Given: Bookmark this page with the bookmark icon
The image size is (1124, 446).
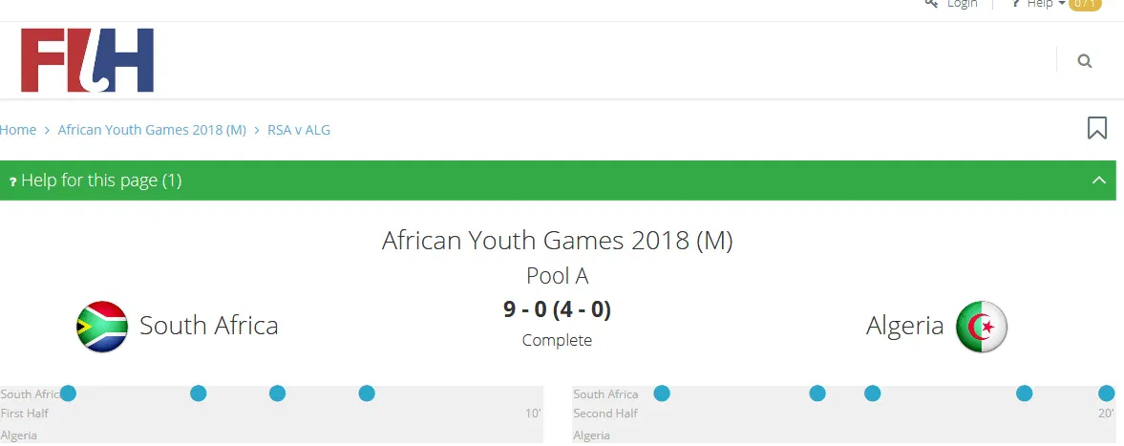Looking at the screenshot, I should click(1097, 128).
